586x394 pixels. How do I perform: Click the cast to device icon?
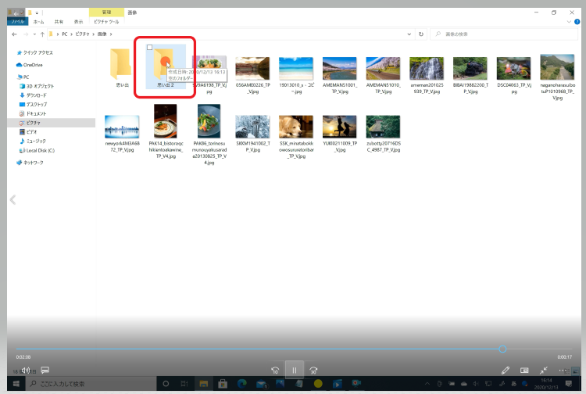tap(524, 370)
